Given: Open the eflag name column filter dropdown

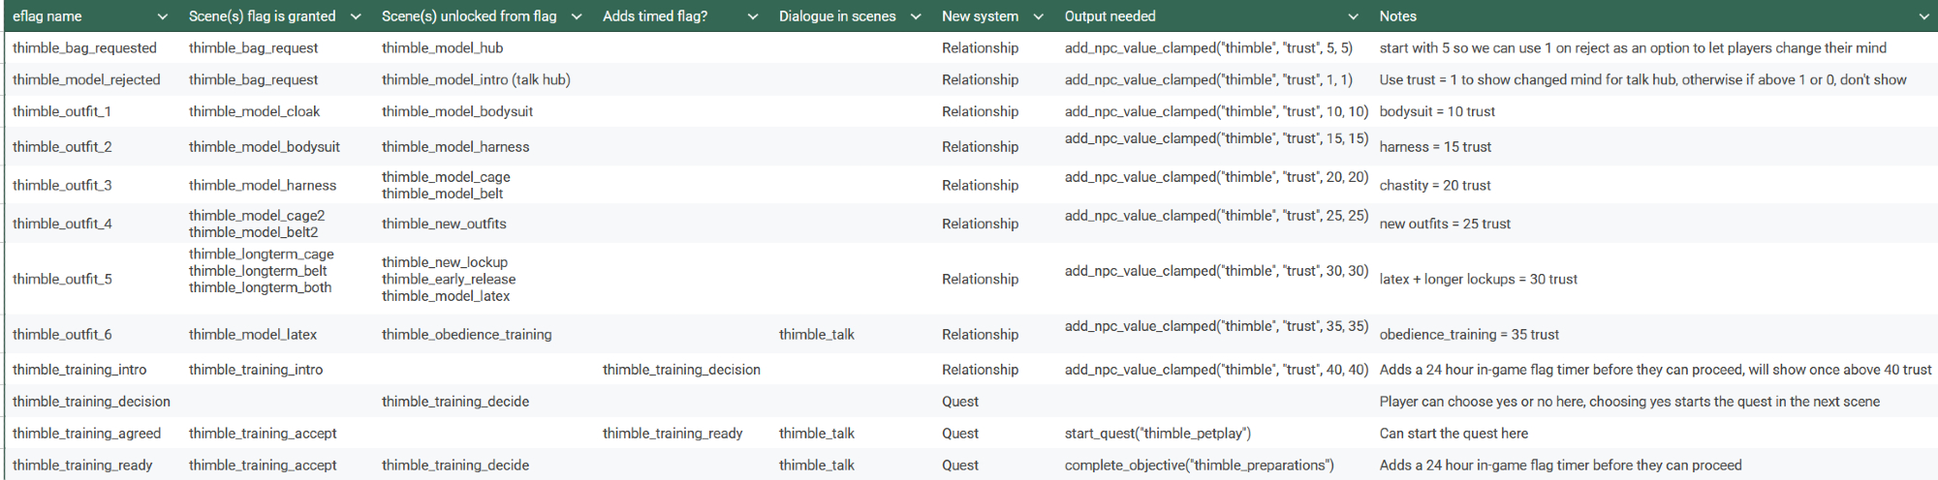Looking at the screenshot, I should coord(162,16).
